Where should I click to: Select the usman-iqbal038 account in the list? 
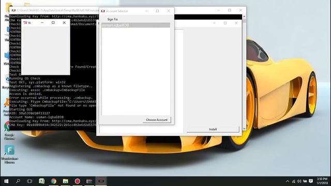click(x=136, y=25)
